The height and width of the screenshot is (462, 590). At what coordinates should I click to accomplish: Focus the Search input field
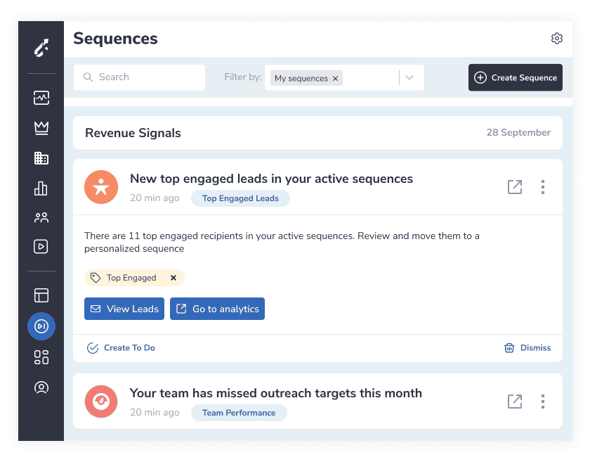(139, 77)
